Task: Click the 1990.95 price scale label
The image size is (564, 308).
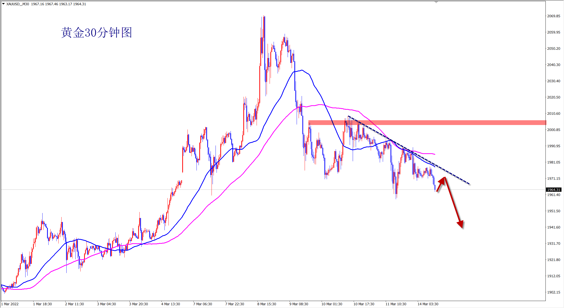Action: [553, 146]
